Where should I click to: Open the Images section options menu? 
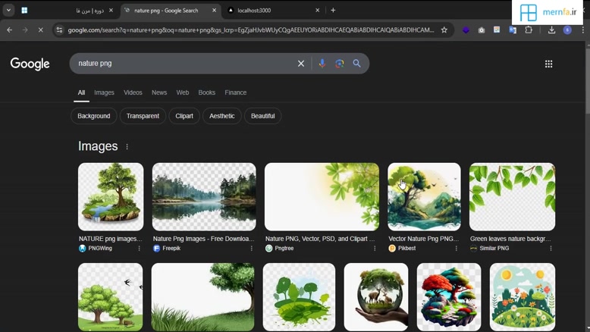click(x=127, y=147)
